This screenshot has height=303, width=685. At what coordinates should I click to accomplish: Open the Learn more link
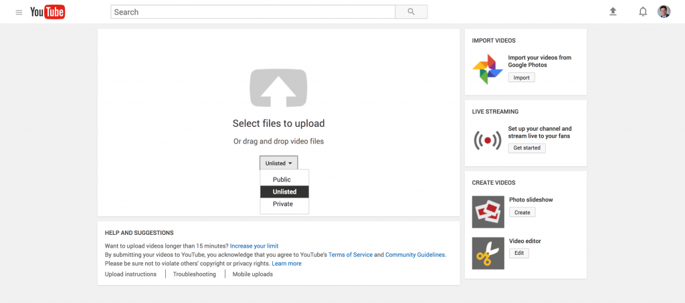tap(286, 264)
